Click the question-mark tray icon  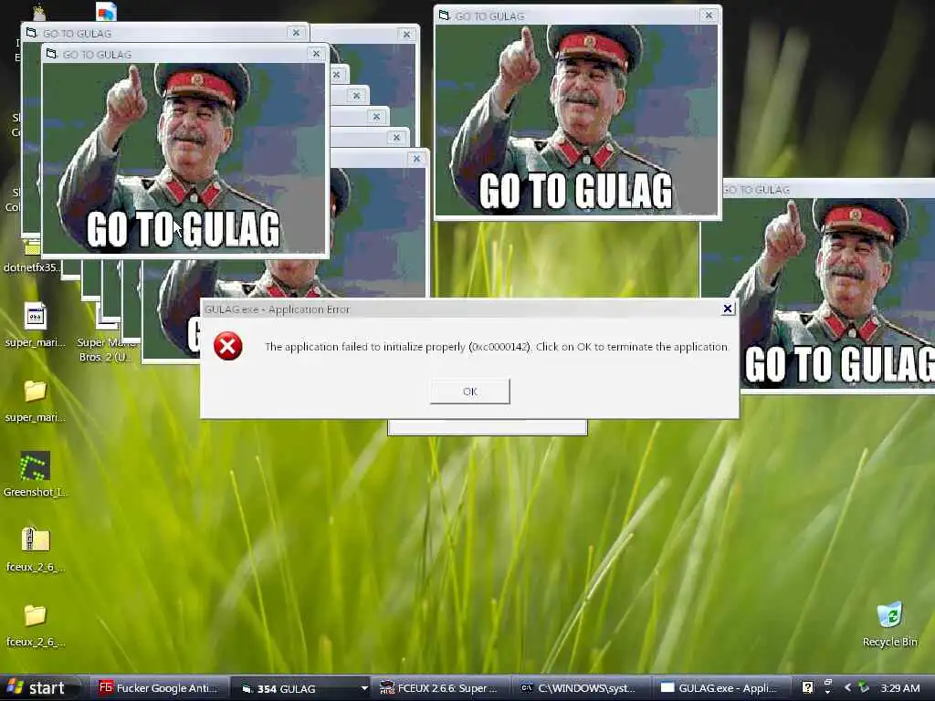click(x=807, y=688)
